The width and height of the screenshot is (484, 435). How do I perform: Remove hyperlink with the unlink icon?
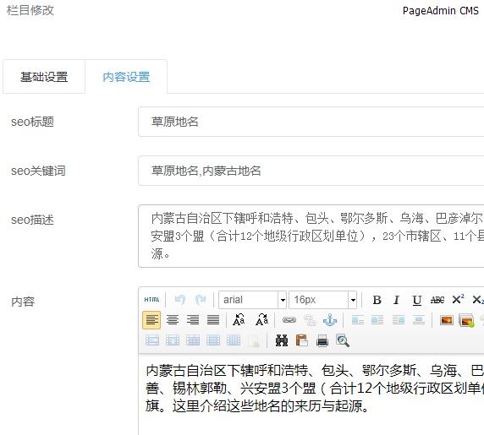click(x=310, y=320)
